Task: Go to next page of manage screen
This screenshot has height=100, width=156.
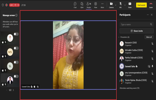Action: coord(13,90)
